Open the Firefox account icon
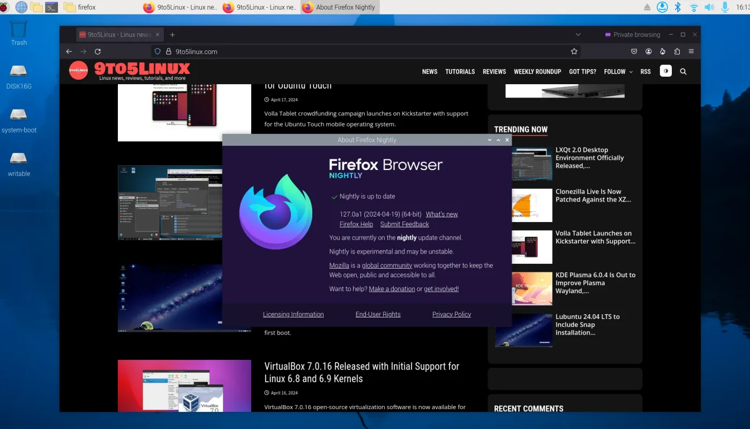 [x=648, y=51]
